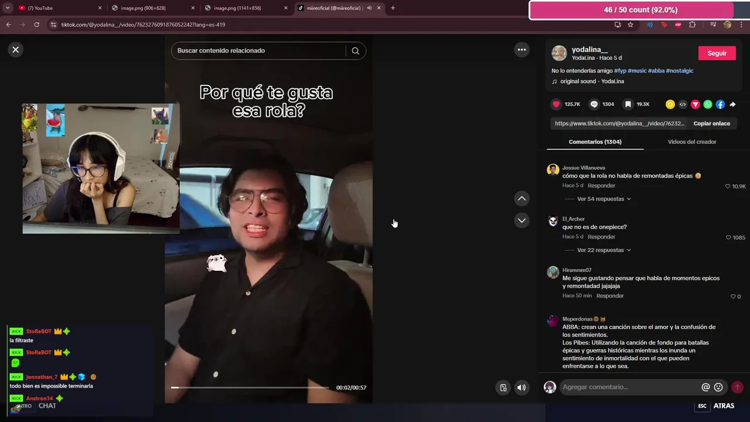The image size is (750, 422).
Task: Open Chrome profile avatar
Action: pos(728,25)
